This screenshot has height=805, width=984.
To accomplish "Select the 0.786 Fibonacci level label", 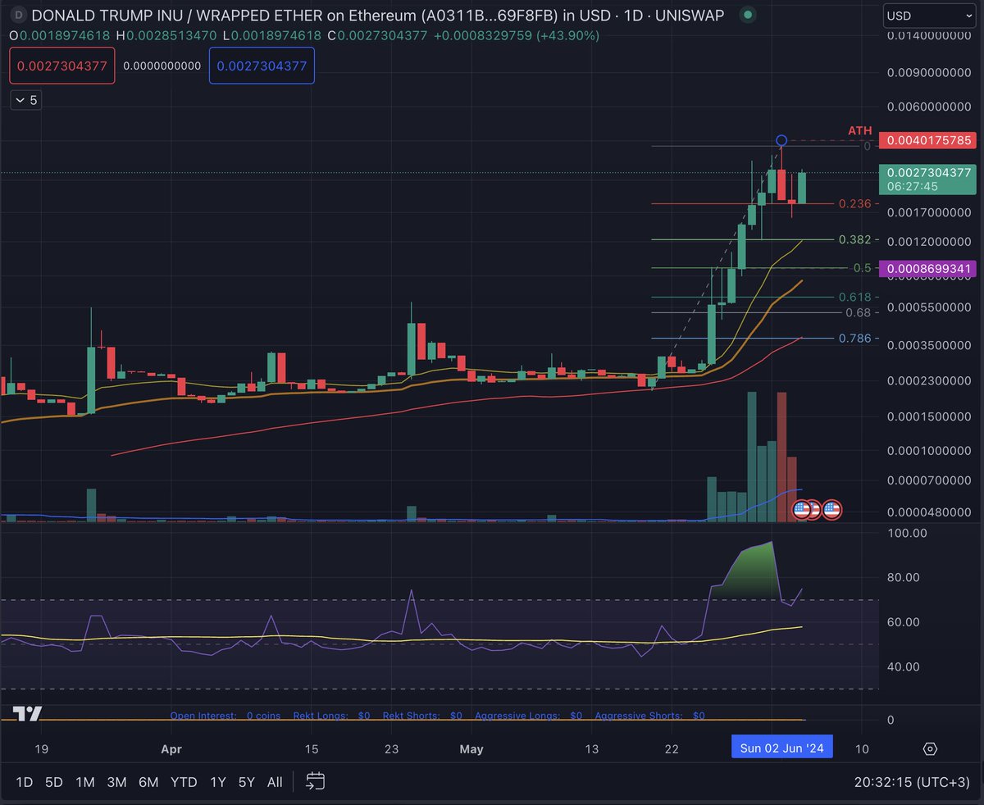I will click(854, 338).
